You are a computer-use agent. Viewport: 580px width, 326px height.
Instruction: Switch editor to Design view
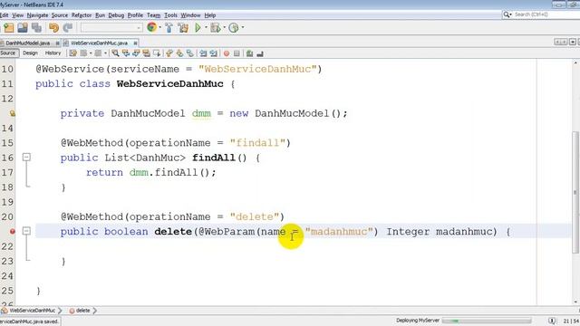(x=30, y=53)
